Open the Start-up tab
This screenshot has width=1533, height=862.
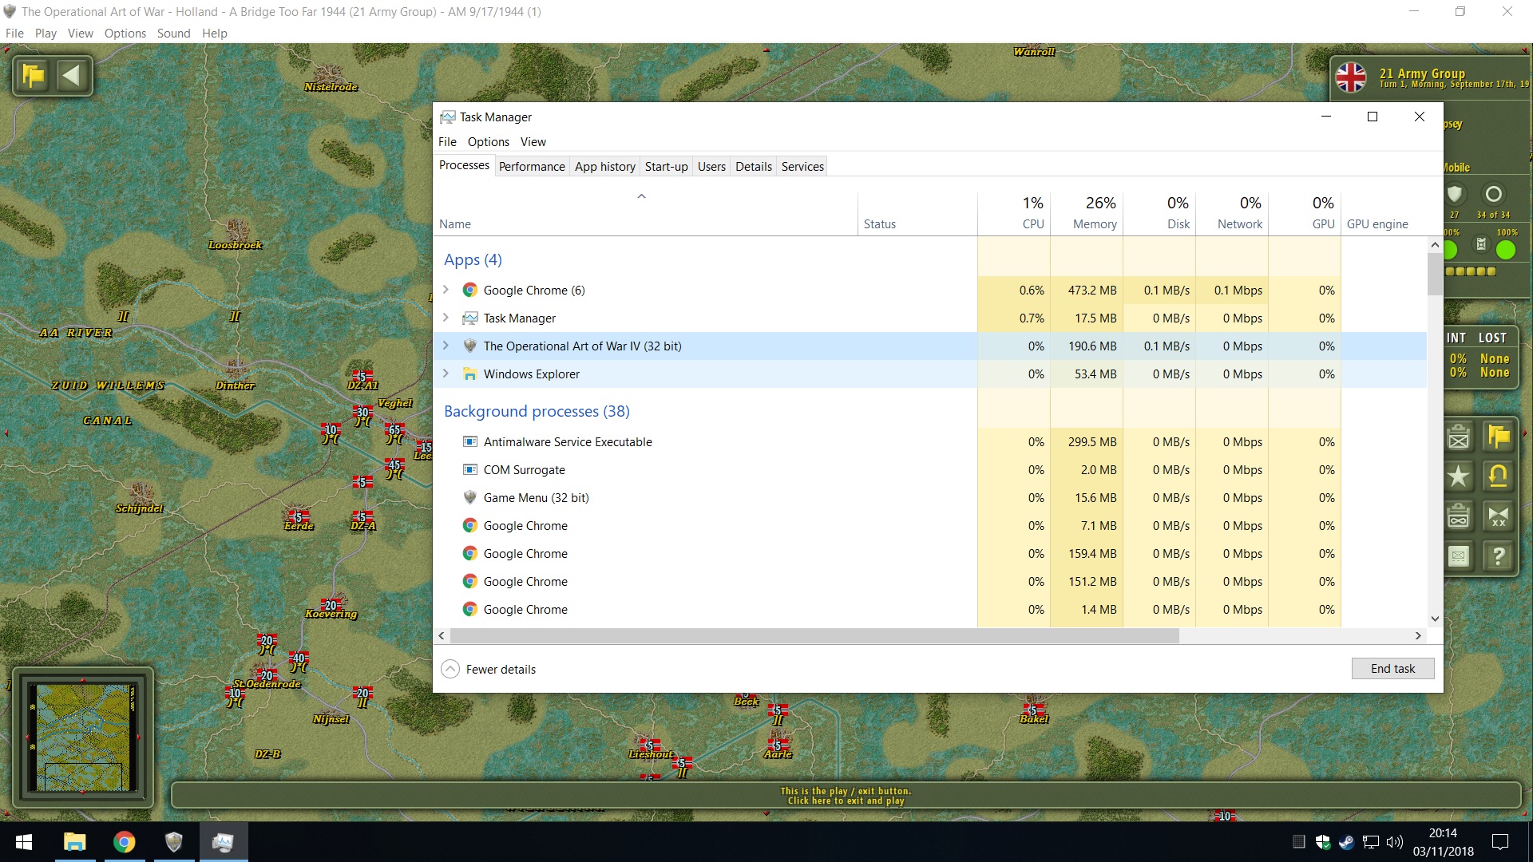(x=666, y=166)
